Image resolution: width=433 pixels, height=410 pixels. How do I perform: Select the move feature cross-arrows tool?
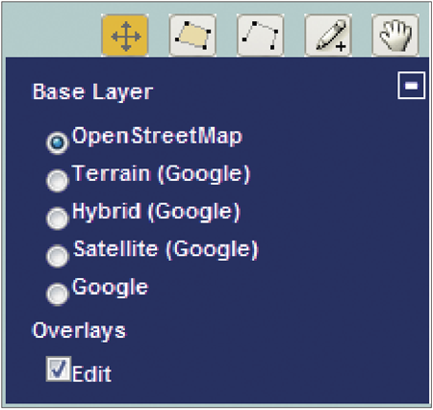[125, 36]
